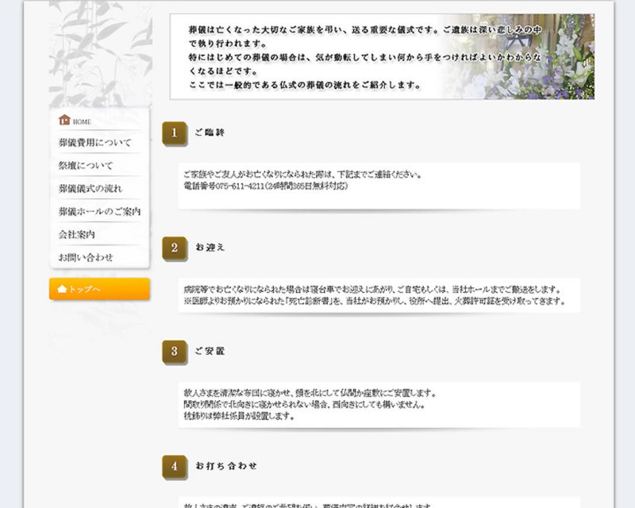Open 葬儀費用について in the sidebar menu
The image size is (635, 508).
point(94,143)
